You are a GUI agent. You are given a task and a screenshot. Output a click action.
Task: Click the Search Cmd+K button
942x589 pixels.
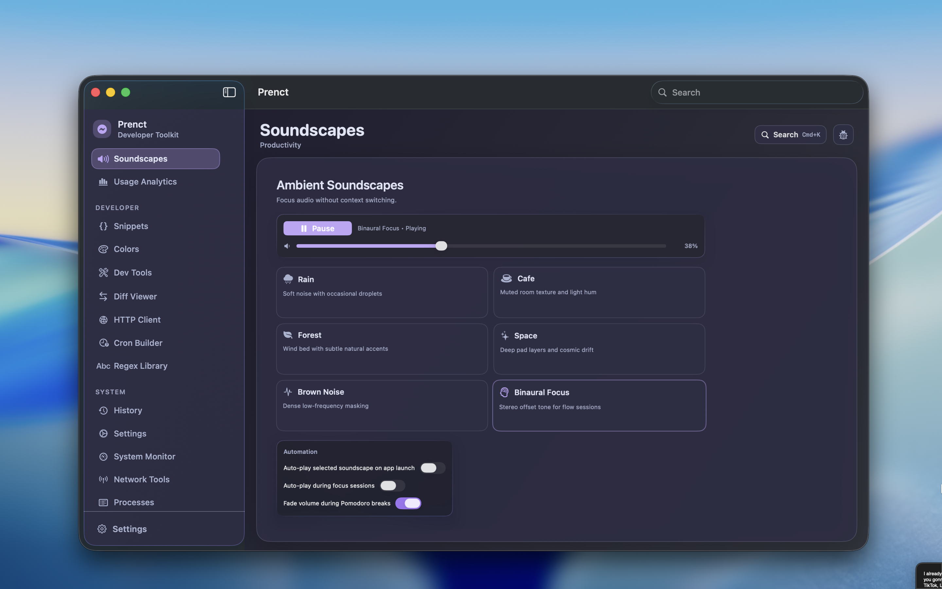pos(790,135)
